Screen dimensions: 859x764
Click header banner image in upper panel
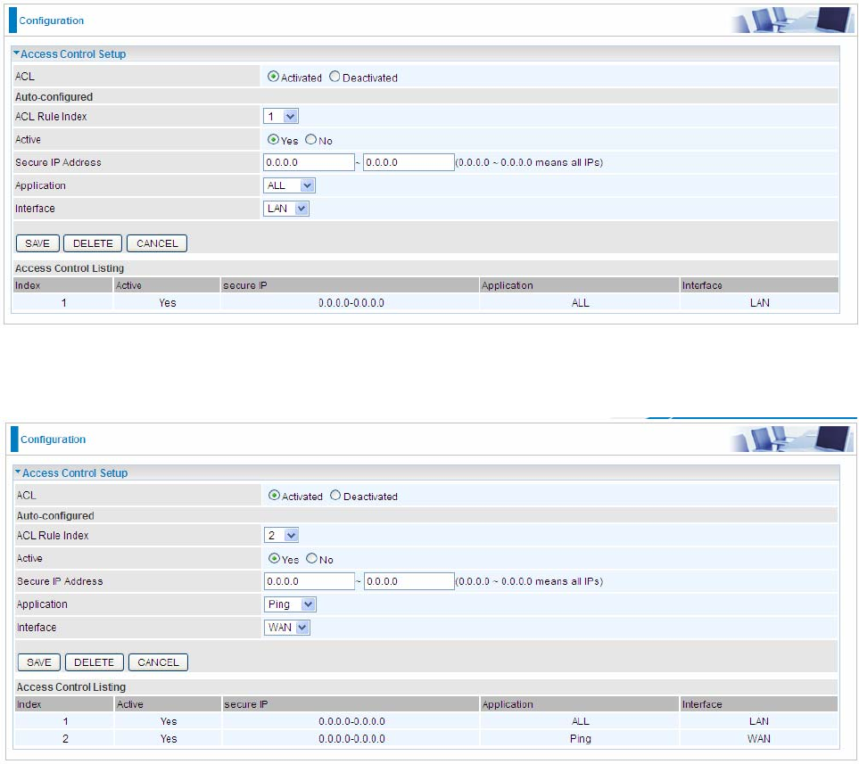[x=792, y=20]
